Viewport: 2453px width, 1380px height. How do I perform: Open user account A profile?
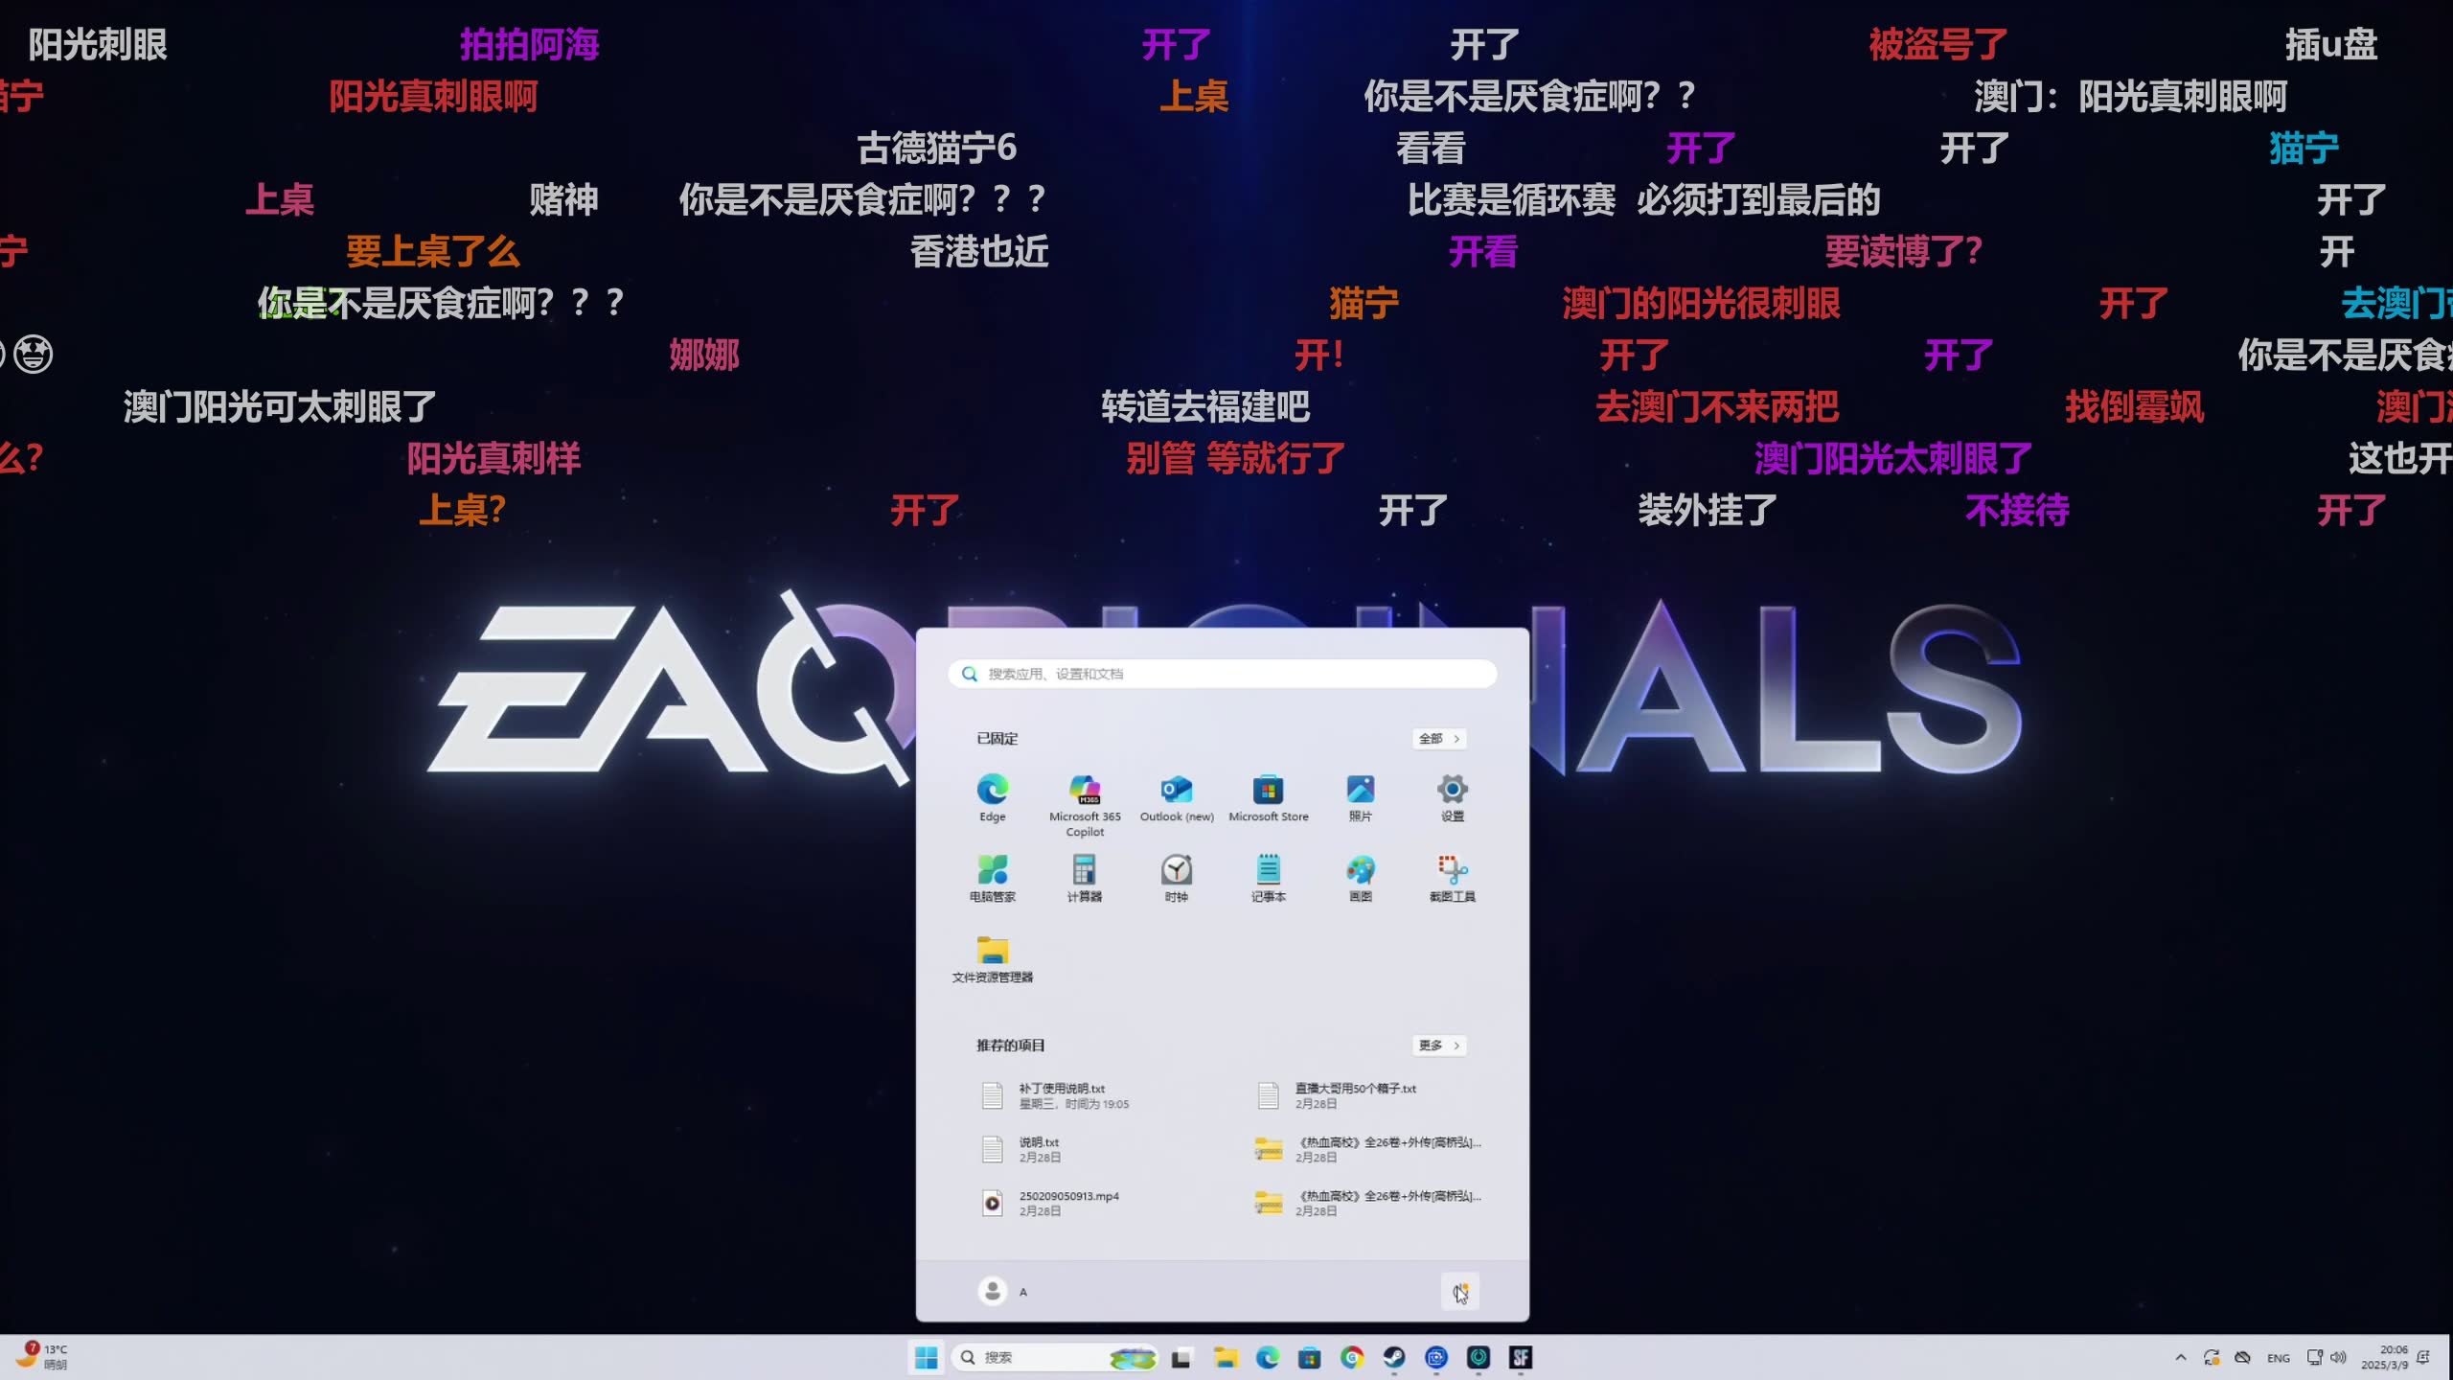[1003, 1291]
